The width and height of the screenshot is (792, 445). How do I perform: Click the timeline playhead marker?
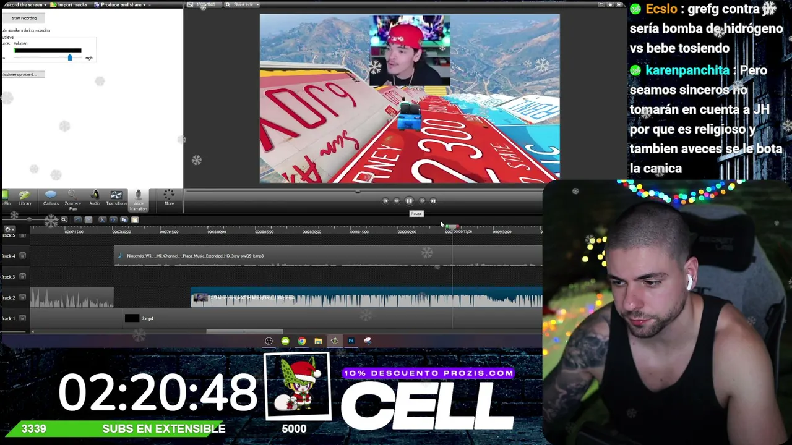click(452, 227)
